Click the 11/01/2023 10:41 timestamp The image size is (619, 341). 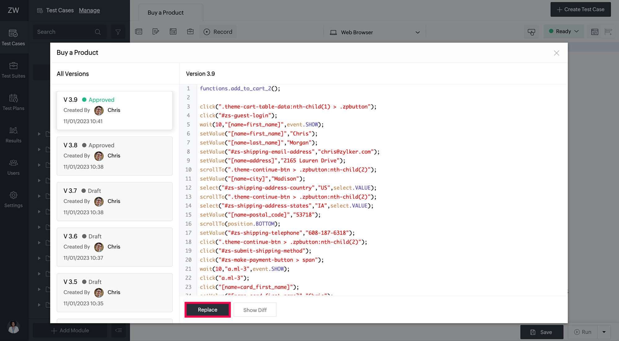pyautogui.click(x=83, y=121)
